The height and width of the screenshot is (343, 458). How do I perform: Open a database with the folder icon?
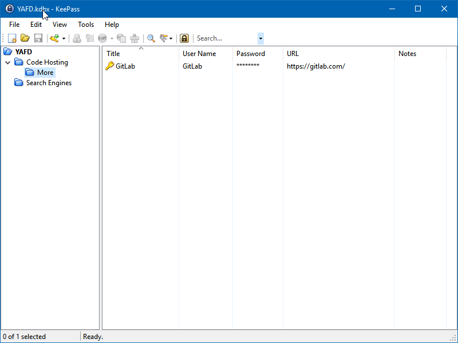(x=25, y=38)
